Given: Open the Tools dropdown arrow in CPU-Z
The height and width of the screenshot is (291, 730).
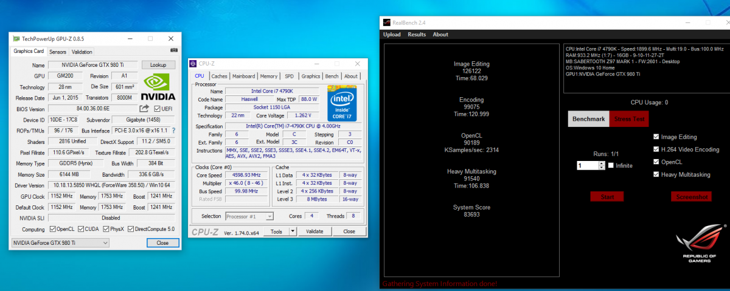Looking at the screenshot, I should (293, 231).
